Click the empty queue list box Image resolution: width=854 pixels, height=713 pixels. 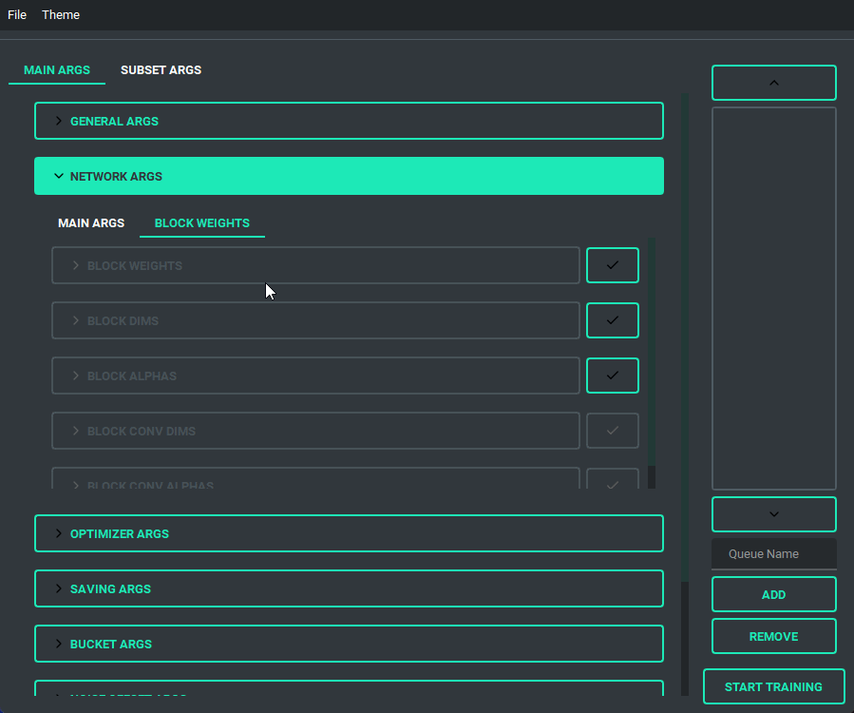click(774, 299)
